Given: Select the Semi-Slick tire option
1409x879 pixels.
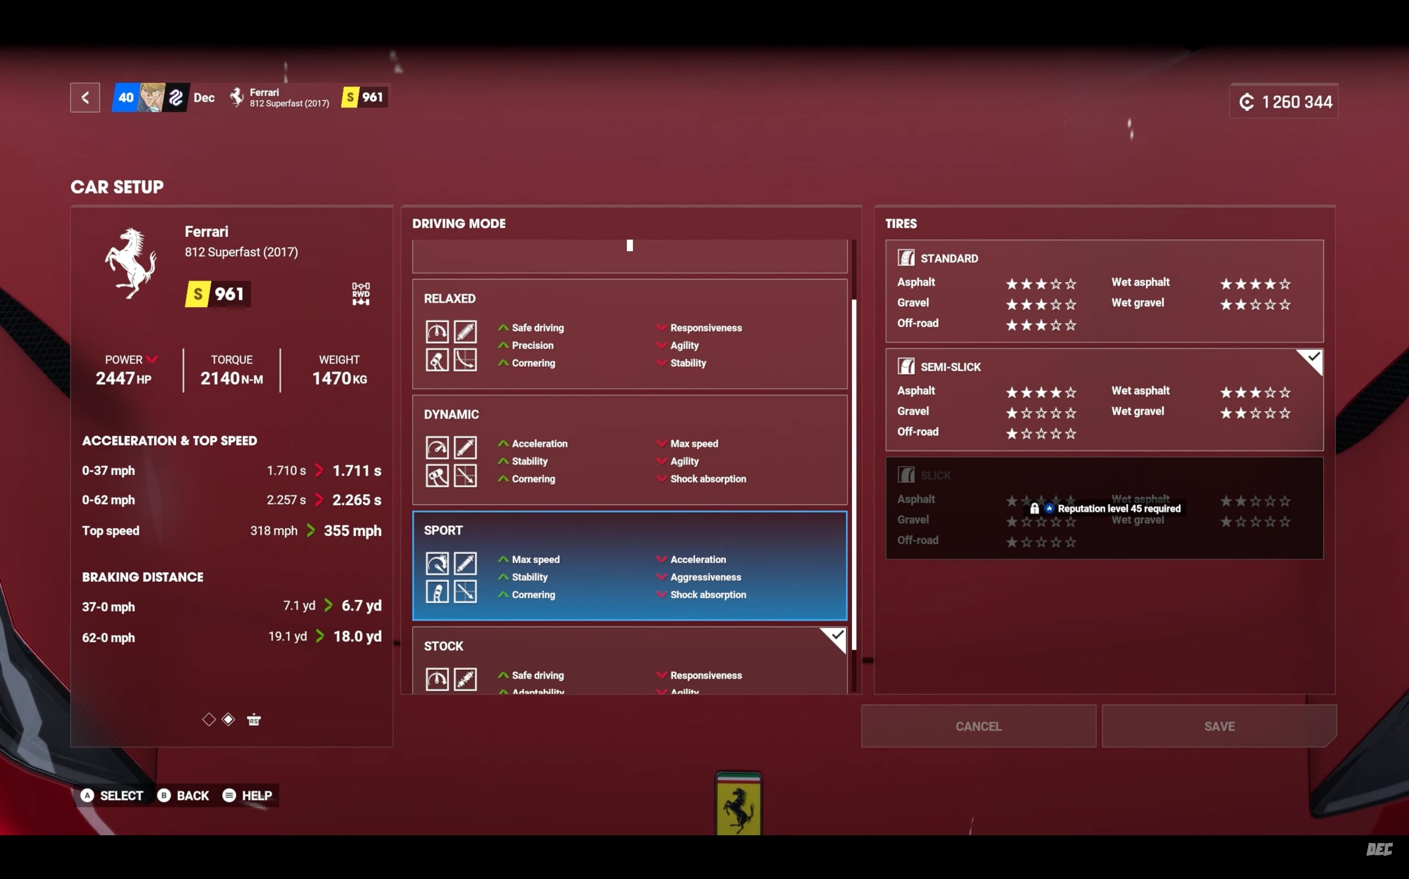Looking at the screenshot, I should tap(1103, 400).
